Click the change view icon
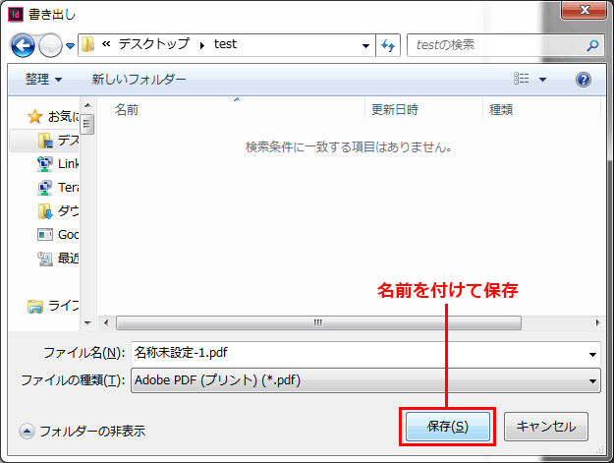Image resolution: width=614 pixels, height=463 pixels. 522,80
